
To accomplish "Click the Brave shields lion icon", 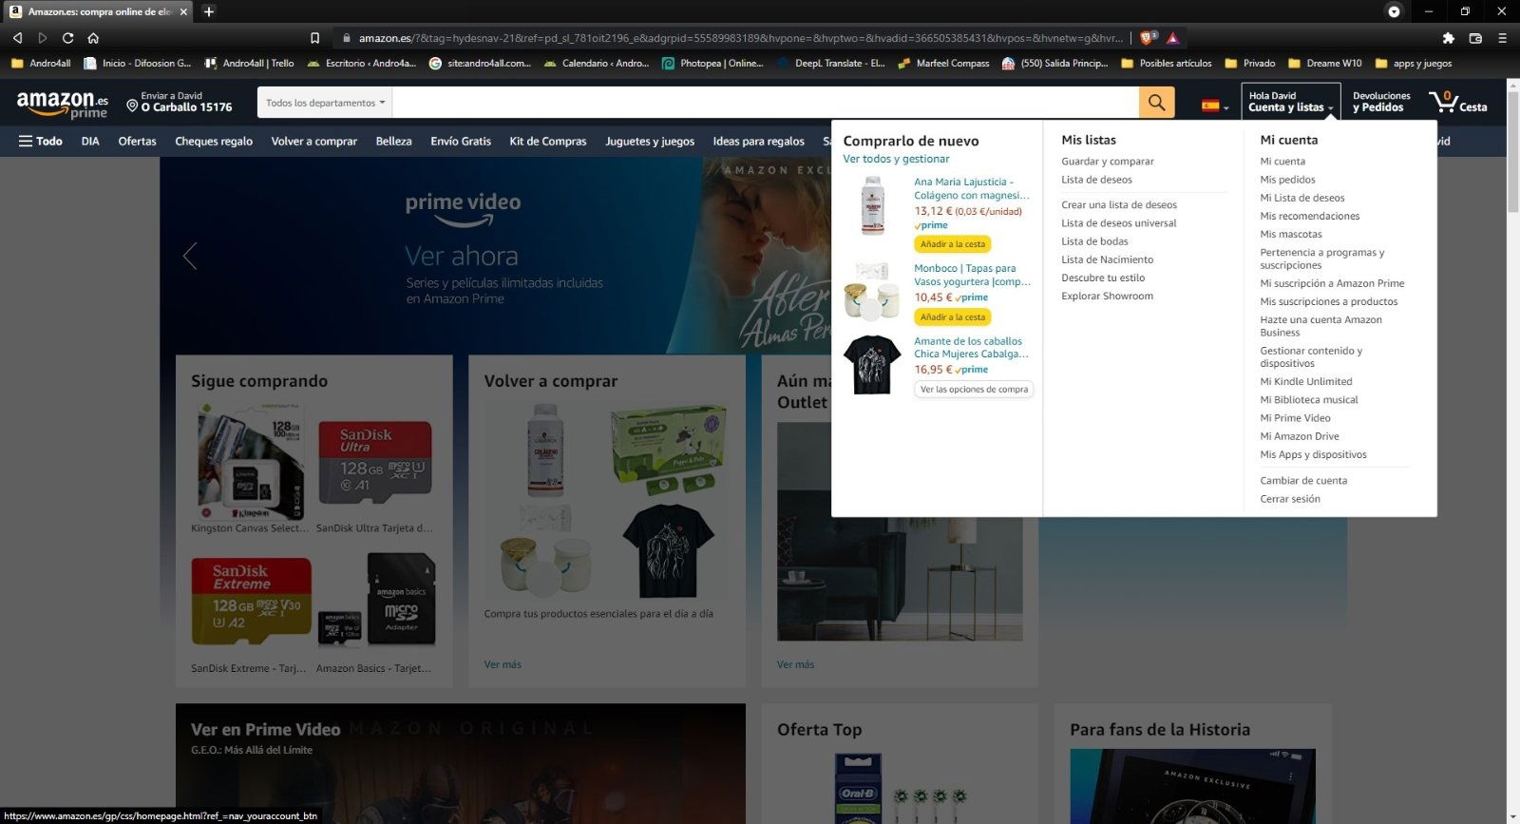I will coord(1147,38).
